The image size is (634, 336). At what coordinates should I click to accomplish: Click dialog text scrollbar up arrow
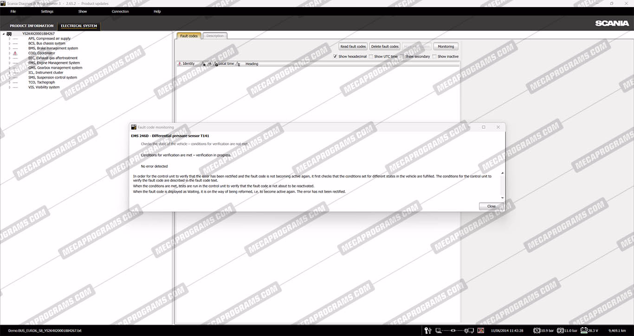pyautogui.click(x=502, y=173)
